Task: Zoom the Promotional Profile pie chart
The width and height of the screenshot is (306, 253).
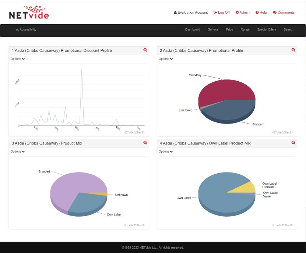Action: [x=293, y=50]
